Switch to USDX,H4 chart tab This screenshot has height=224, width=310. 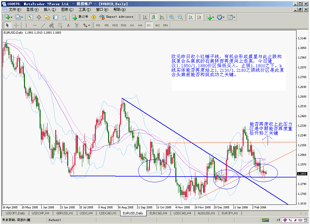86,213
